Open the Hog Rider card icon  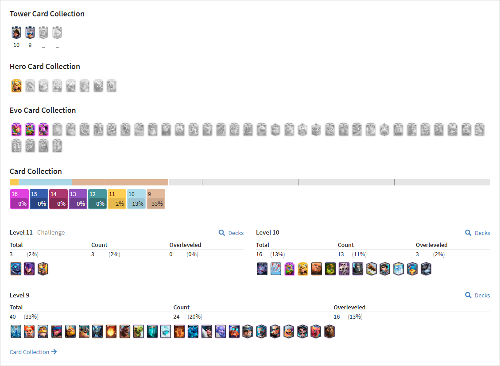(125, 331)
